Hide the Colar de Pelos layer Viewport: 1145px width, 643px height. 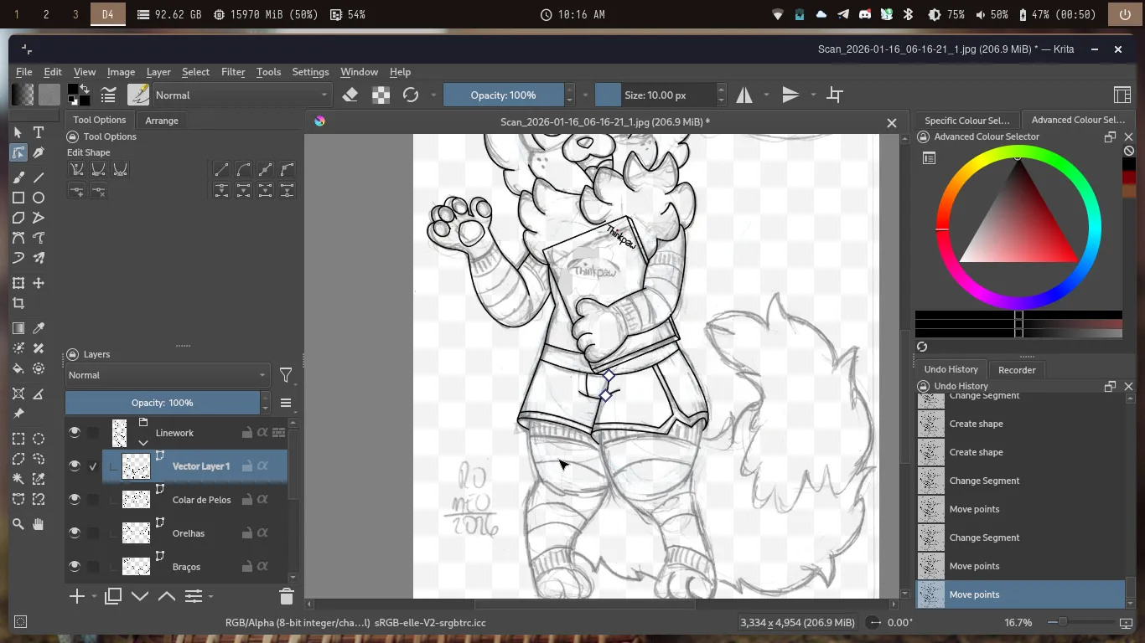75,500
